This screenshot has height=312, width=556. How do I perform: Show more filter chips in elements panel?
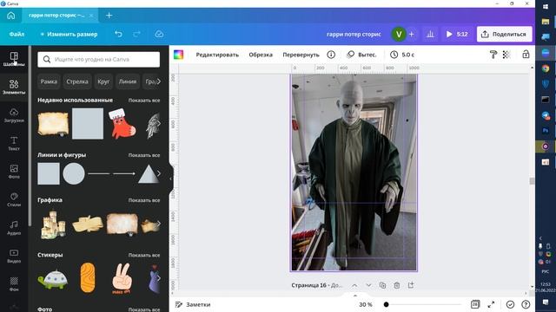pyautogui.click(x=159, y=81)
